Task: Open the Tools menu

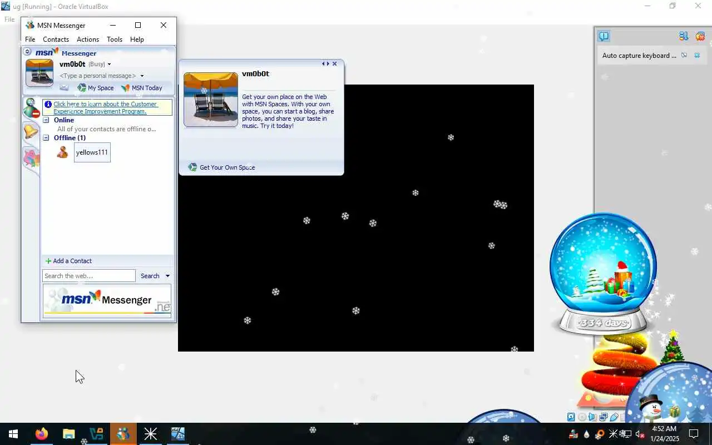Action: (x=115, y=39)
